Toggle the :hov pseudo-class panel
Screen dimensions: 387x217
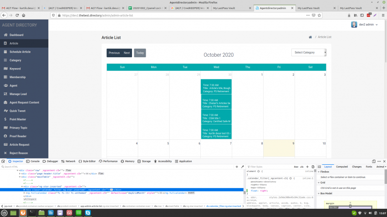296,167
